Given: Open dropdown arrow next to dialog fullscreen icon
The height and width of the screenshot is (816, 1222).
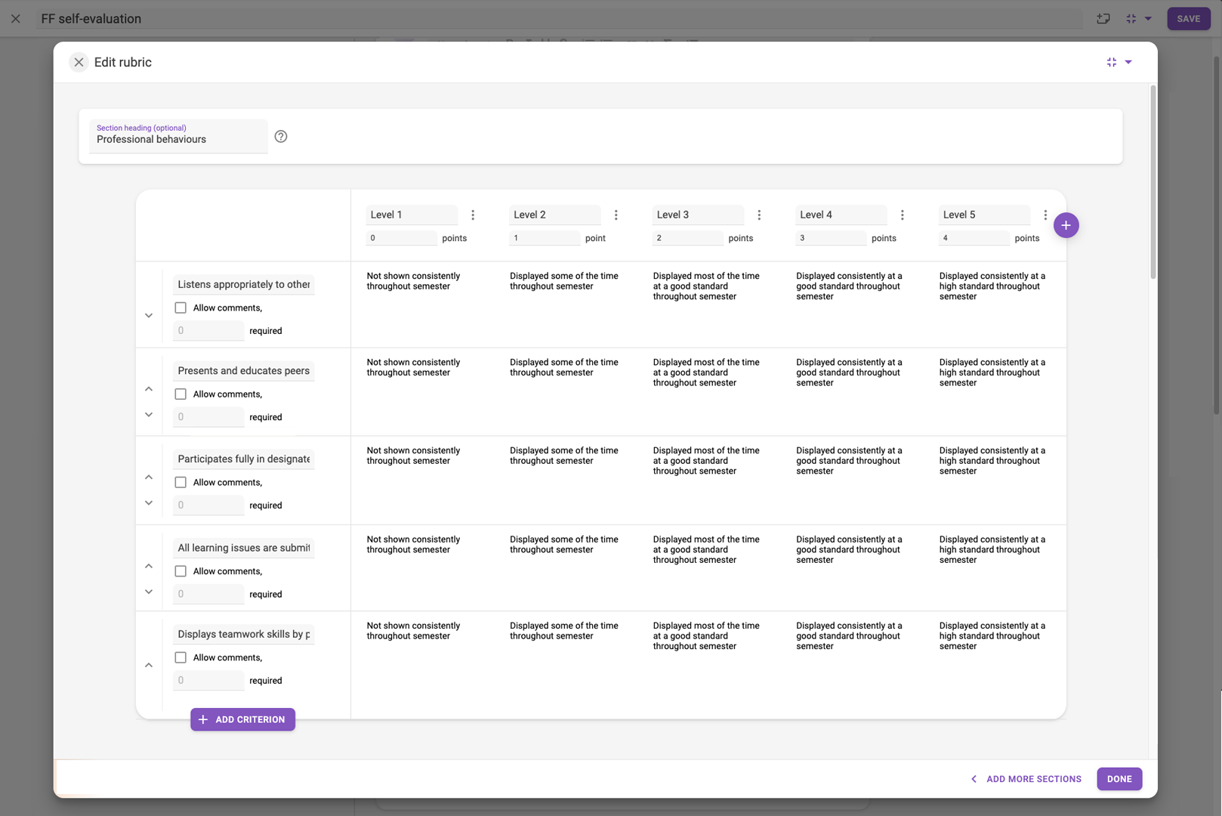Looking at the screenshot, I should tap(1128, 62).
